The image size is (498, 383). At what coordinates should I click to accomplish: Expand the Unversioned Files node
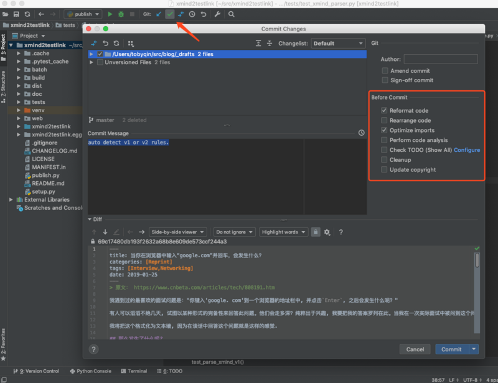(x=92, y=62)
